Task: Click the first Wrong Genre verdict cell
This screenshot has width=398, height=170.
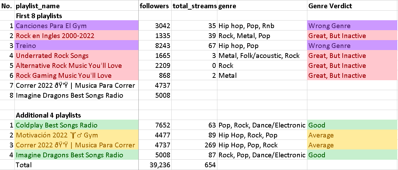Action: tap(352, 26)
